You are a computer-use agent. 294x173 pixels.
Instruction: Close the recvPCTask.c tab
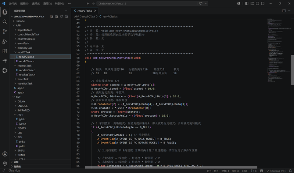[95, 11]
